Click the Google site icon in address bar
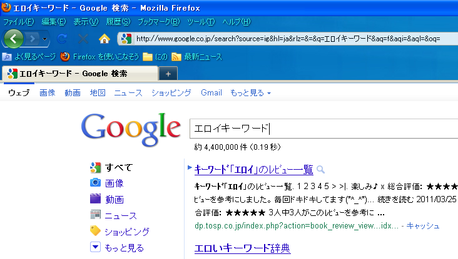The width and height of the screenshot is (458, 259). [126, 39]
